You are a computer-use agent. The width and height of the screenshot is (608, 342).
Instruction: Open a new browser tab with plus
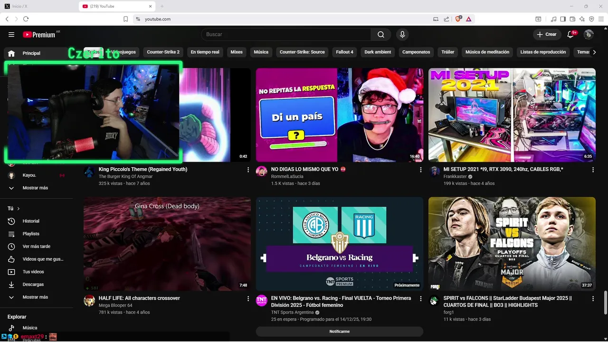tap(162, 6)
